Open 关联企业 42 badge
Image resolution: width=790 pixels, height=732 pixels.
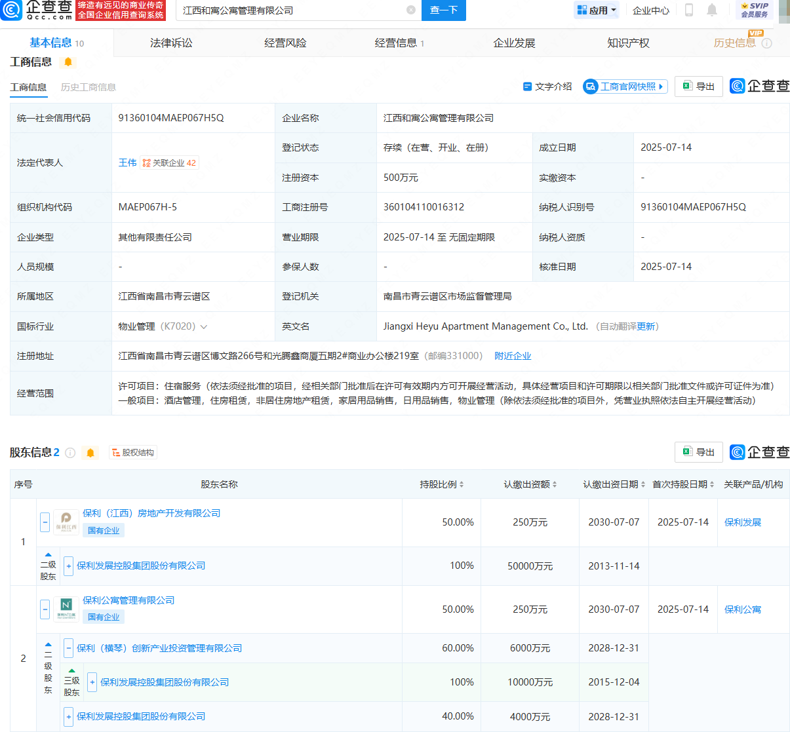tap(169, 163)
